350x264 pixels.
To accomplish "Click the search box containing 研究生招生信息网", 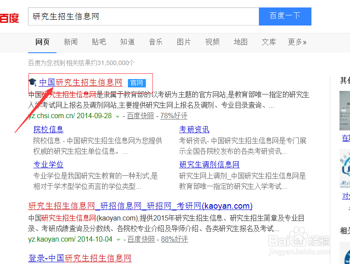I will coord(144,16).
